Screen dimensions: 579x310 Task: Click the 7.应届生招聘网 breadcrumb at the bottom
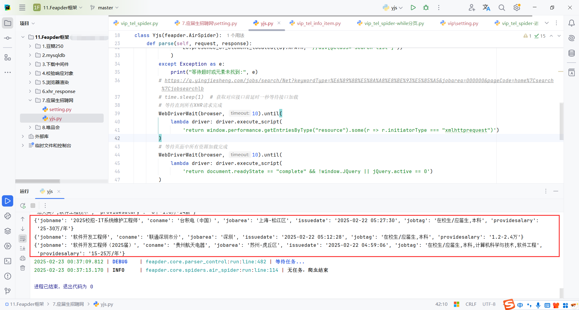pyautogui.click(x=68, y=304)
